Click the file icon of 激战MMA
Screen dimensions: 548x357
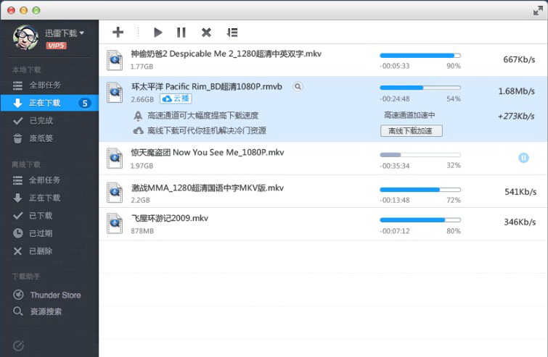pos(115,193)
